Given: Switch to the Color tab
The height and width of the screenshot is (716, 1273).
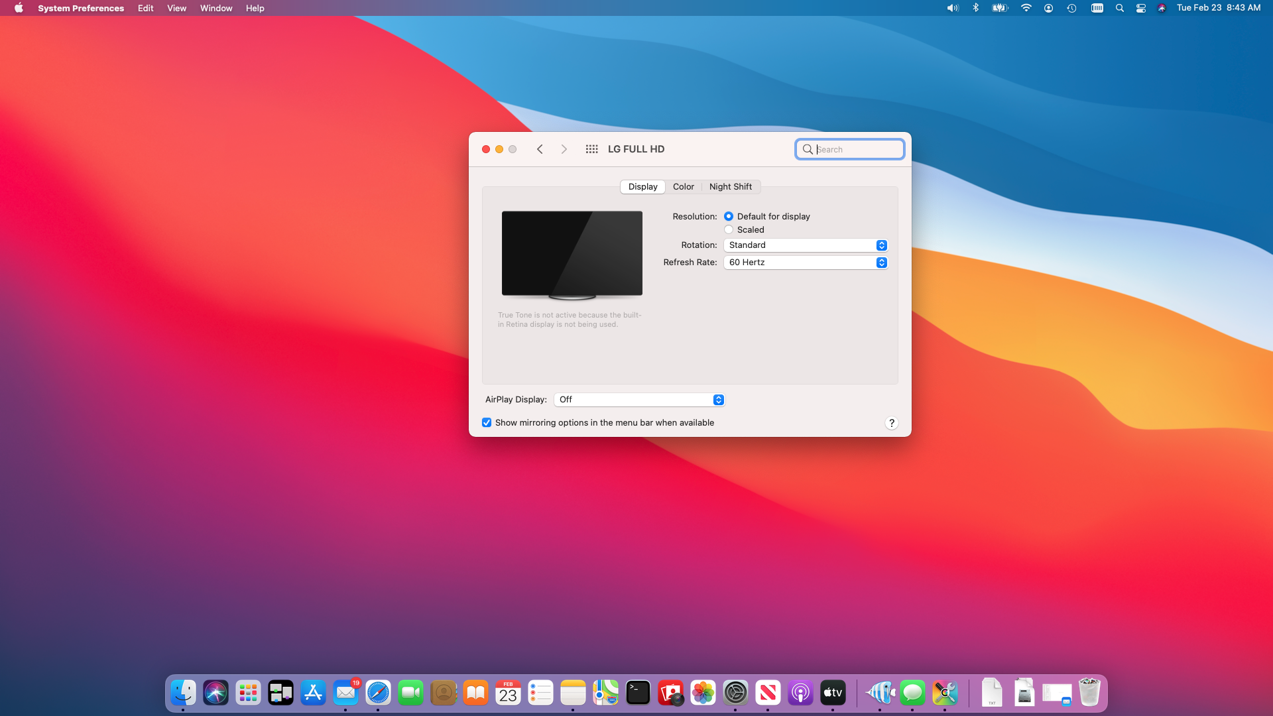Looking at the screenshot, I should [683, 187].
